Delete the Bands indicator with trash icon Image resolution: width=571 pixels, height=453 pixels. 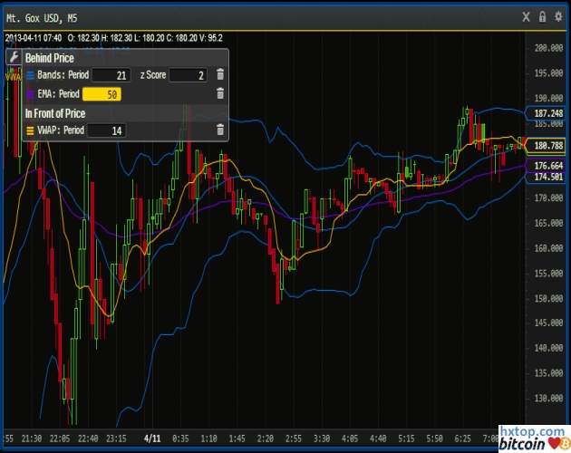point(219,75)
